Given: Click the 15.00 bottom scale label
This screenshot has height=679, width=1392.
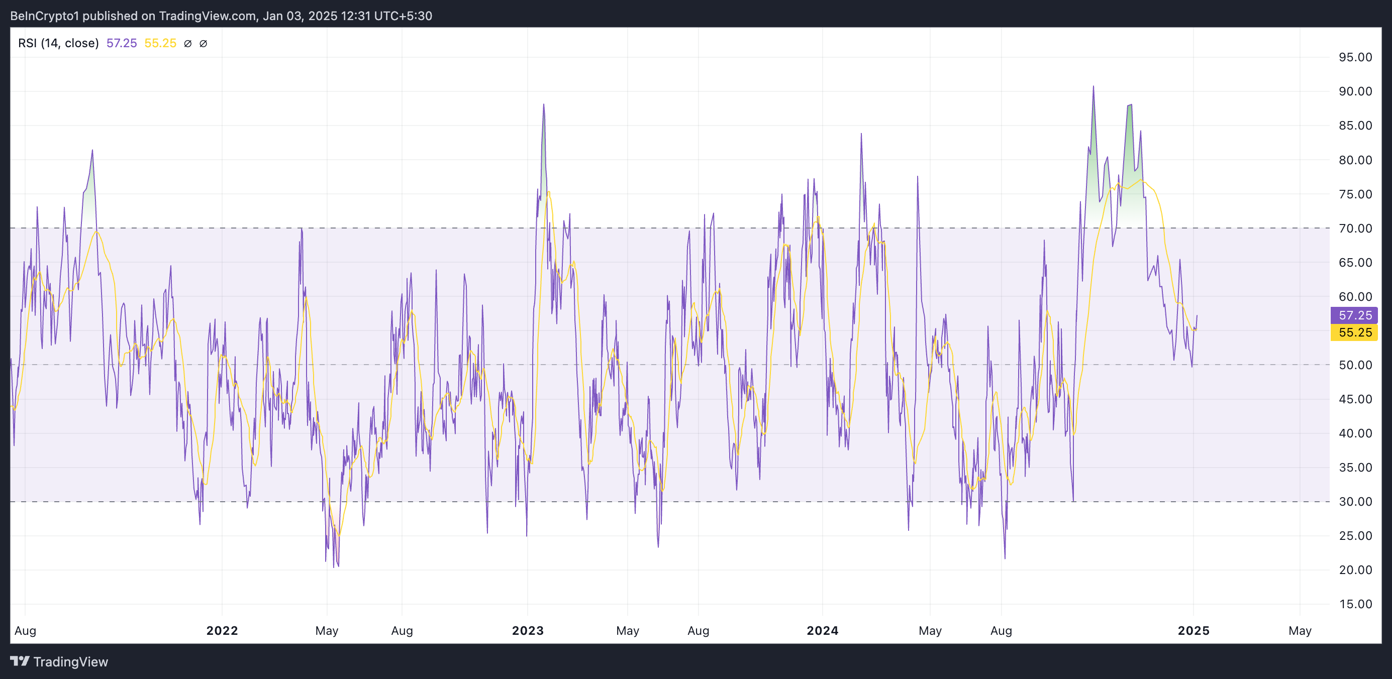Looking at the screenshot, I should 1355,604.
